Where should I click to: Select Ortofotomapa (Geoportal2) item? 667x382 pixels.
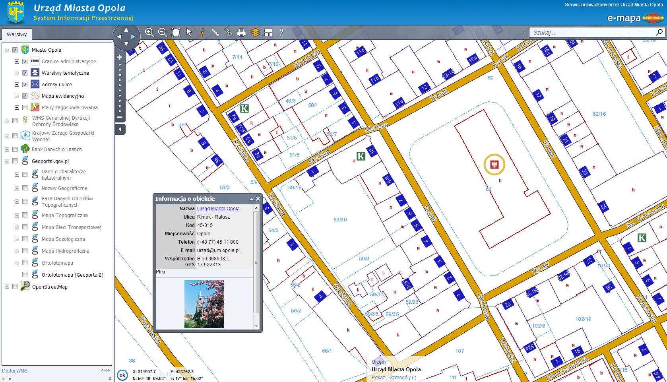(72, 275)
